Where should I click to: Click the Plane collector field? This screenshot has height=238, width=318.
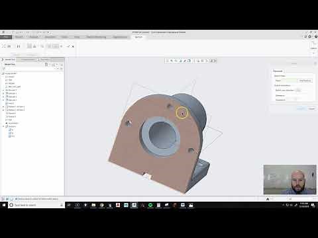point(290,81)
